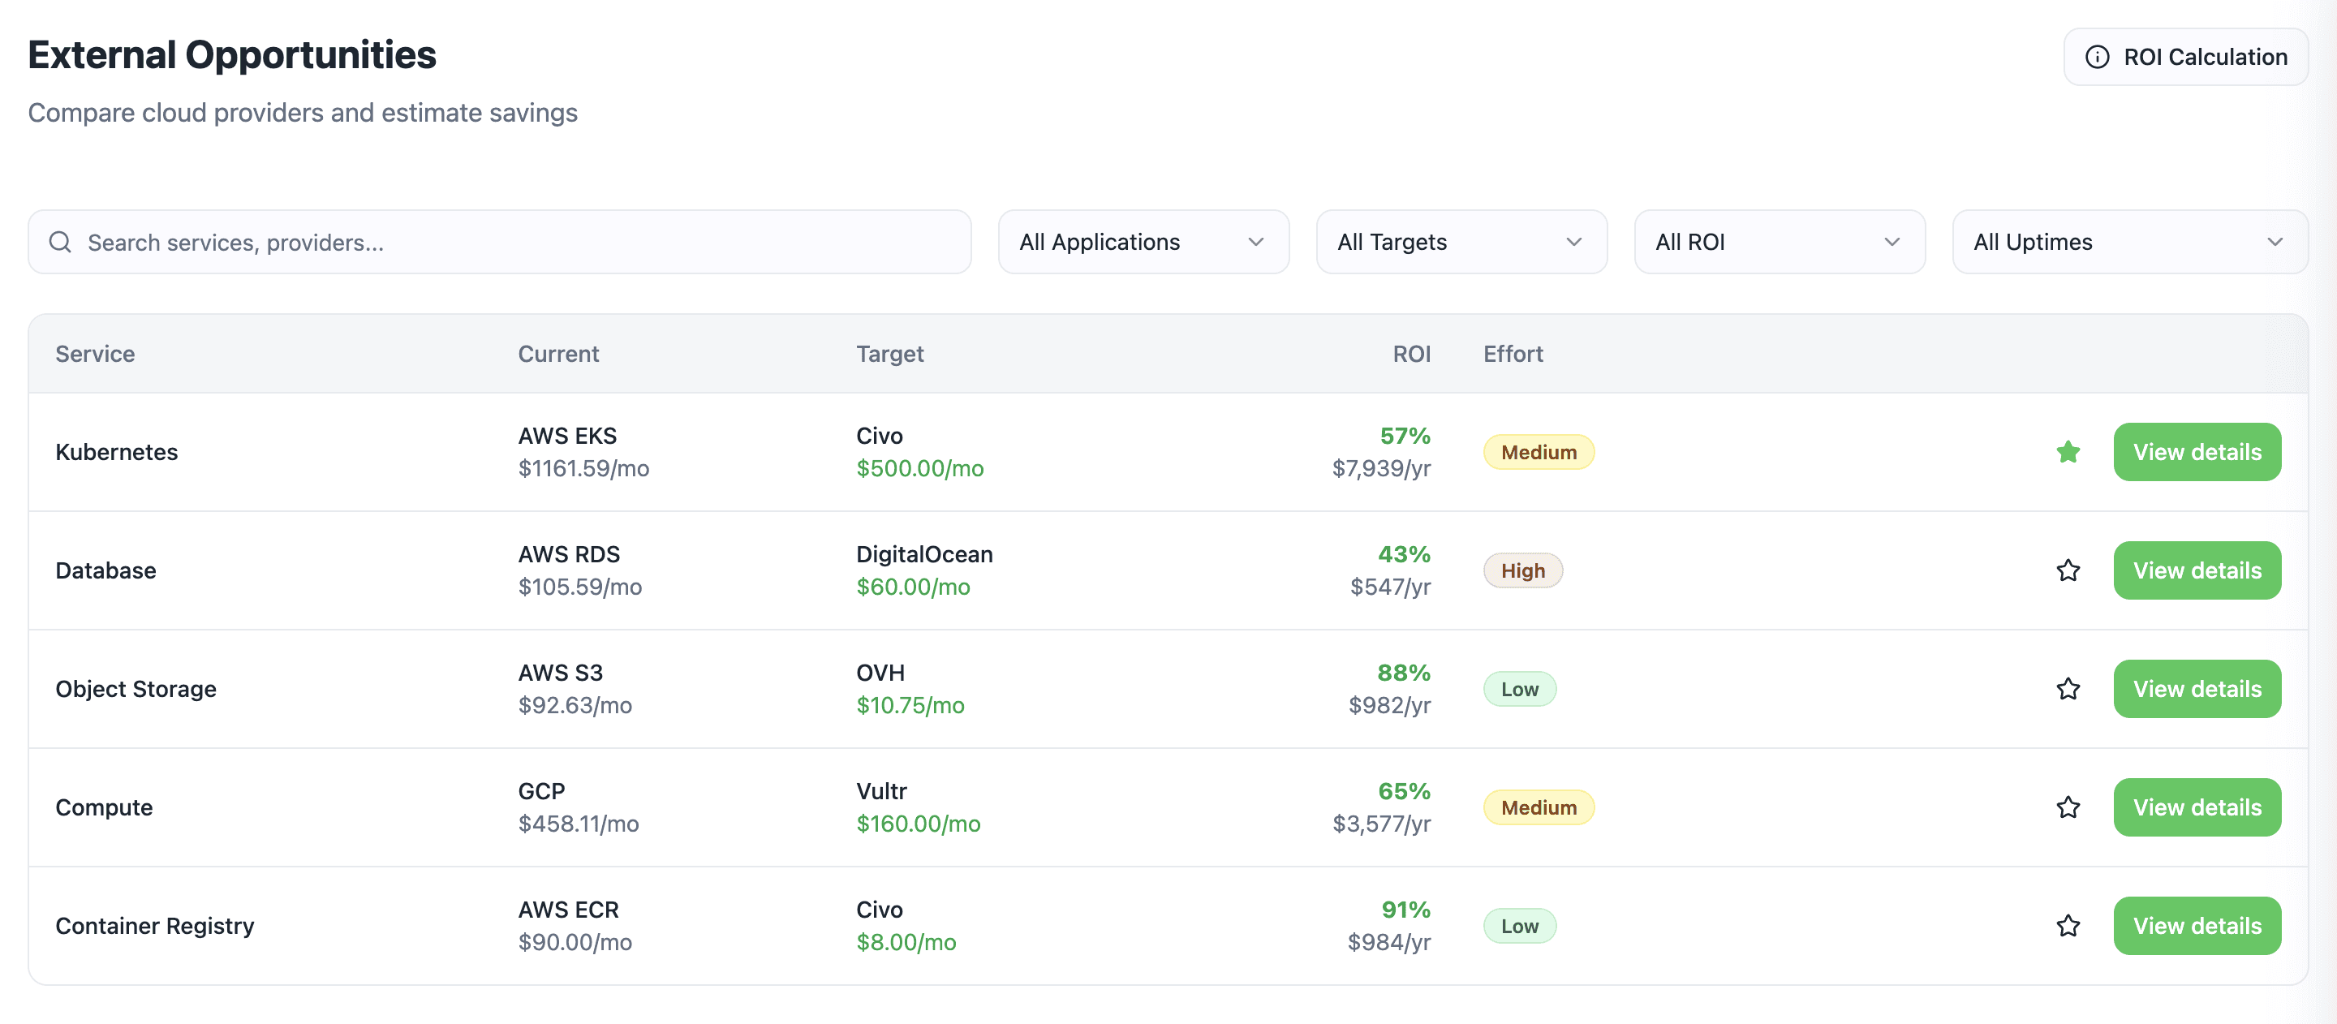This screenshot has height=1024, width=2337.
Task: Click the ROI column header
Action: 1411,354
